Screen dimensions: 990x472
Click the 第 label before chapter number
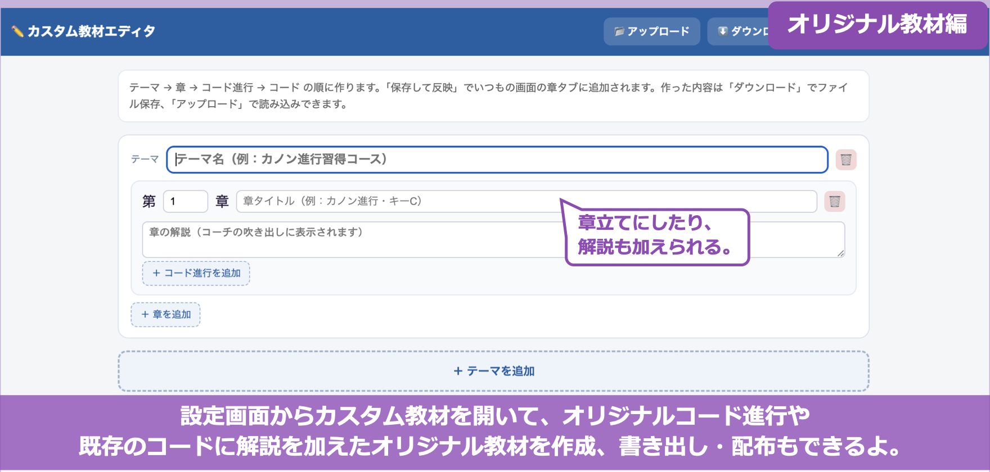[x=149, y=201]
